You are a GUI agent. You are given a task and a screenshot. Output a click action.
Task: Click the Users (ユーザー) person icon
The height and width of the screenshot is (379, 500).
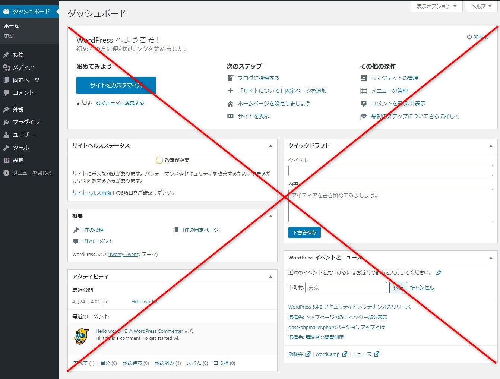click(x=6, y=135)
